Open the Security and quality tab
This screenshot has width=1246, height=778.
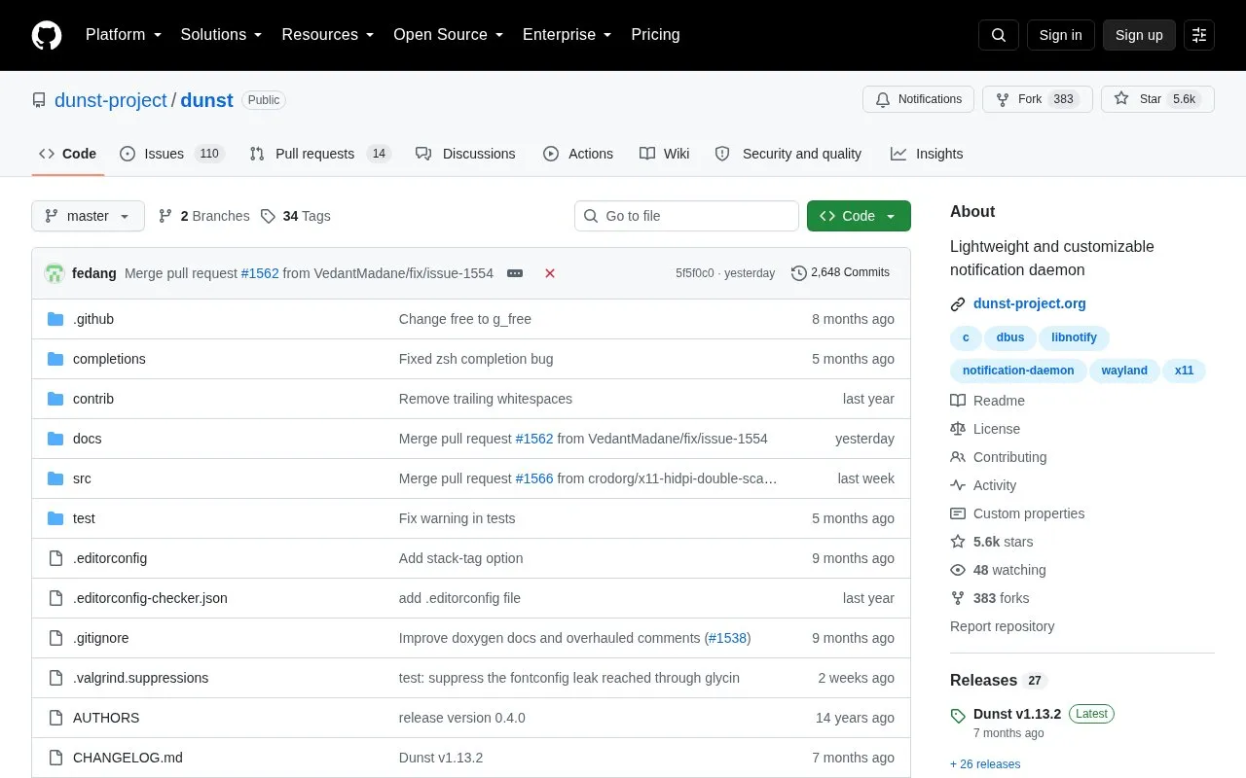click(x=788, y=154)
